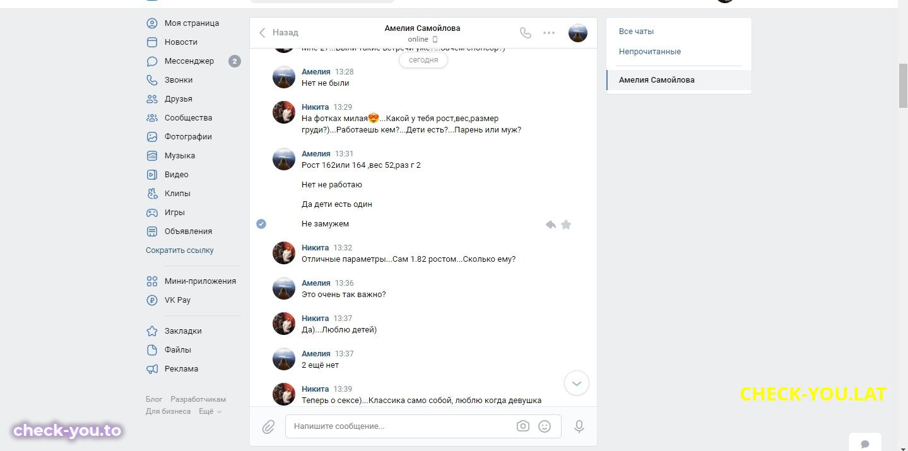Open the chat bubble button at bottom right
908x451 pixels.
865,443
